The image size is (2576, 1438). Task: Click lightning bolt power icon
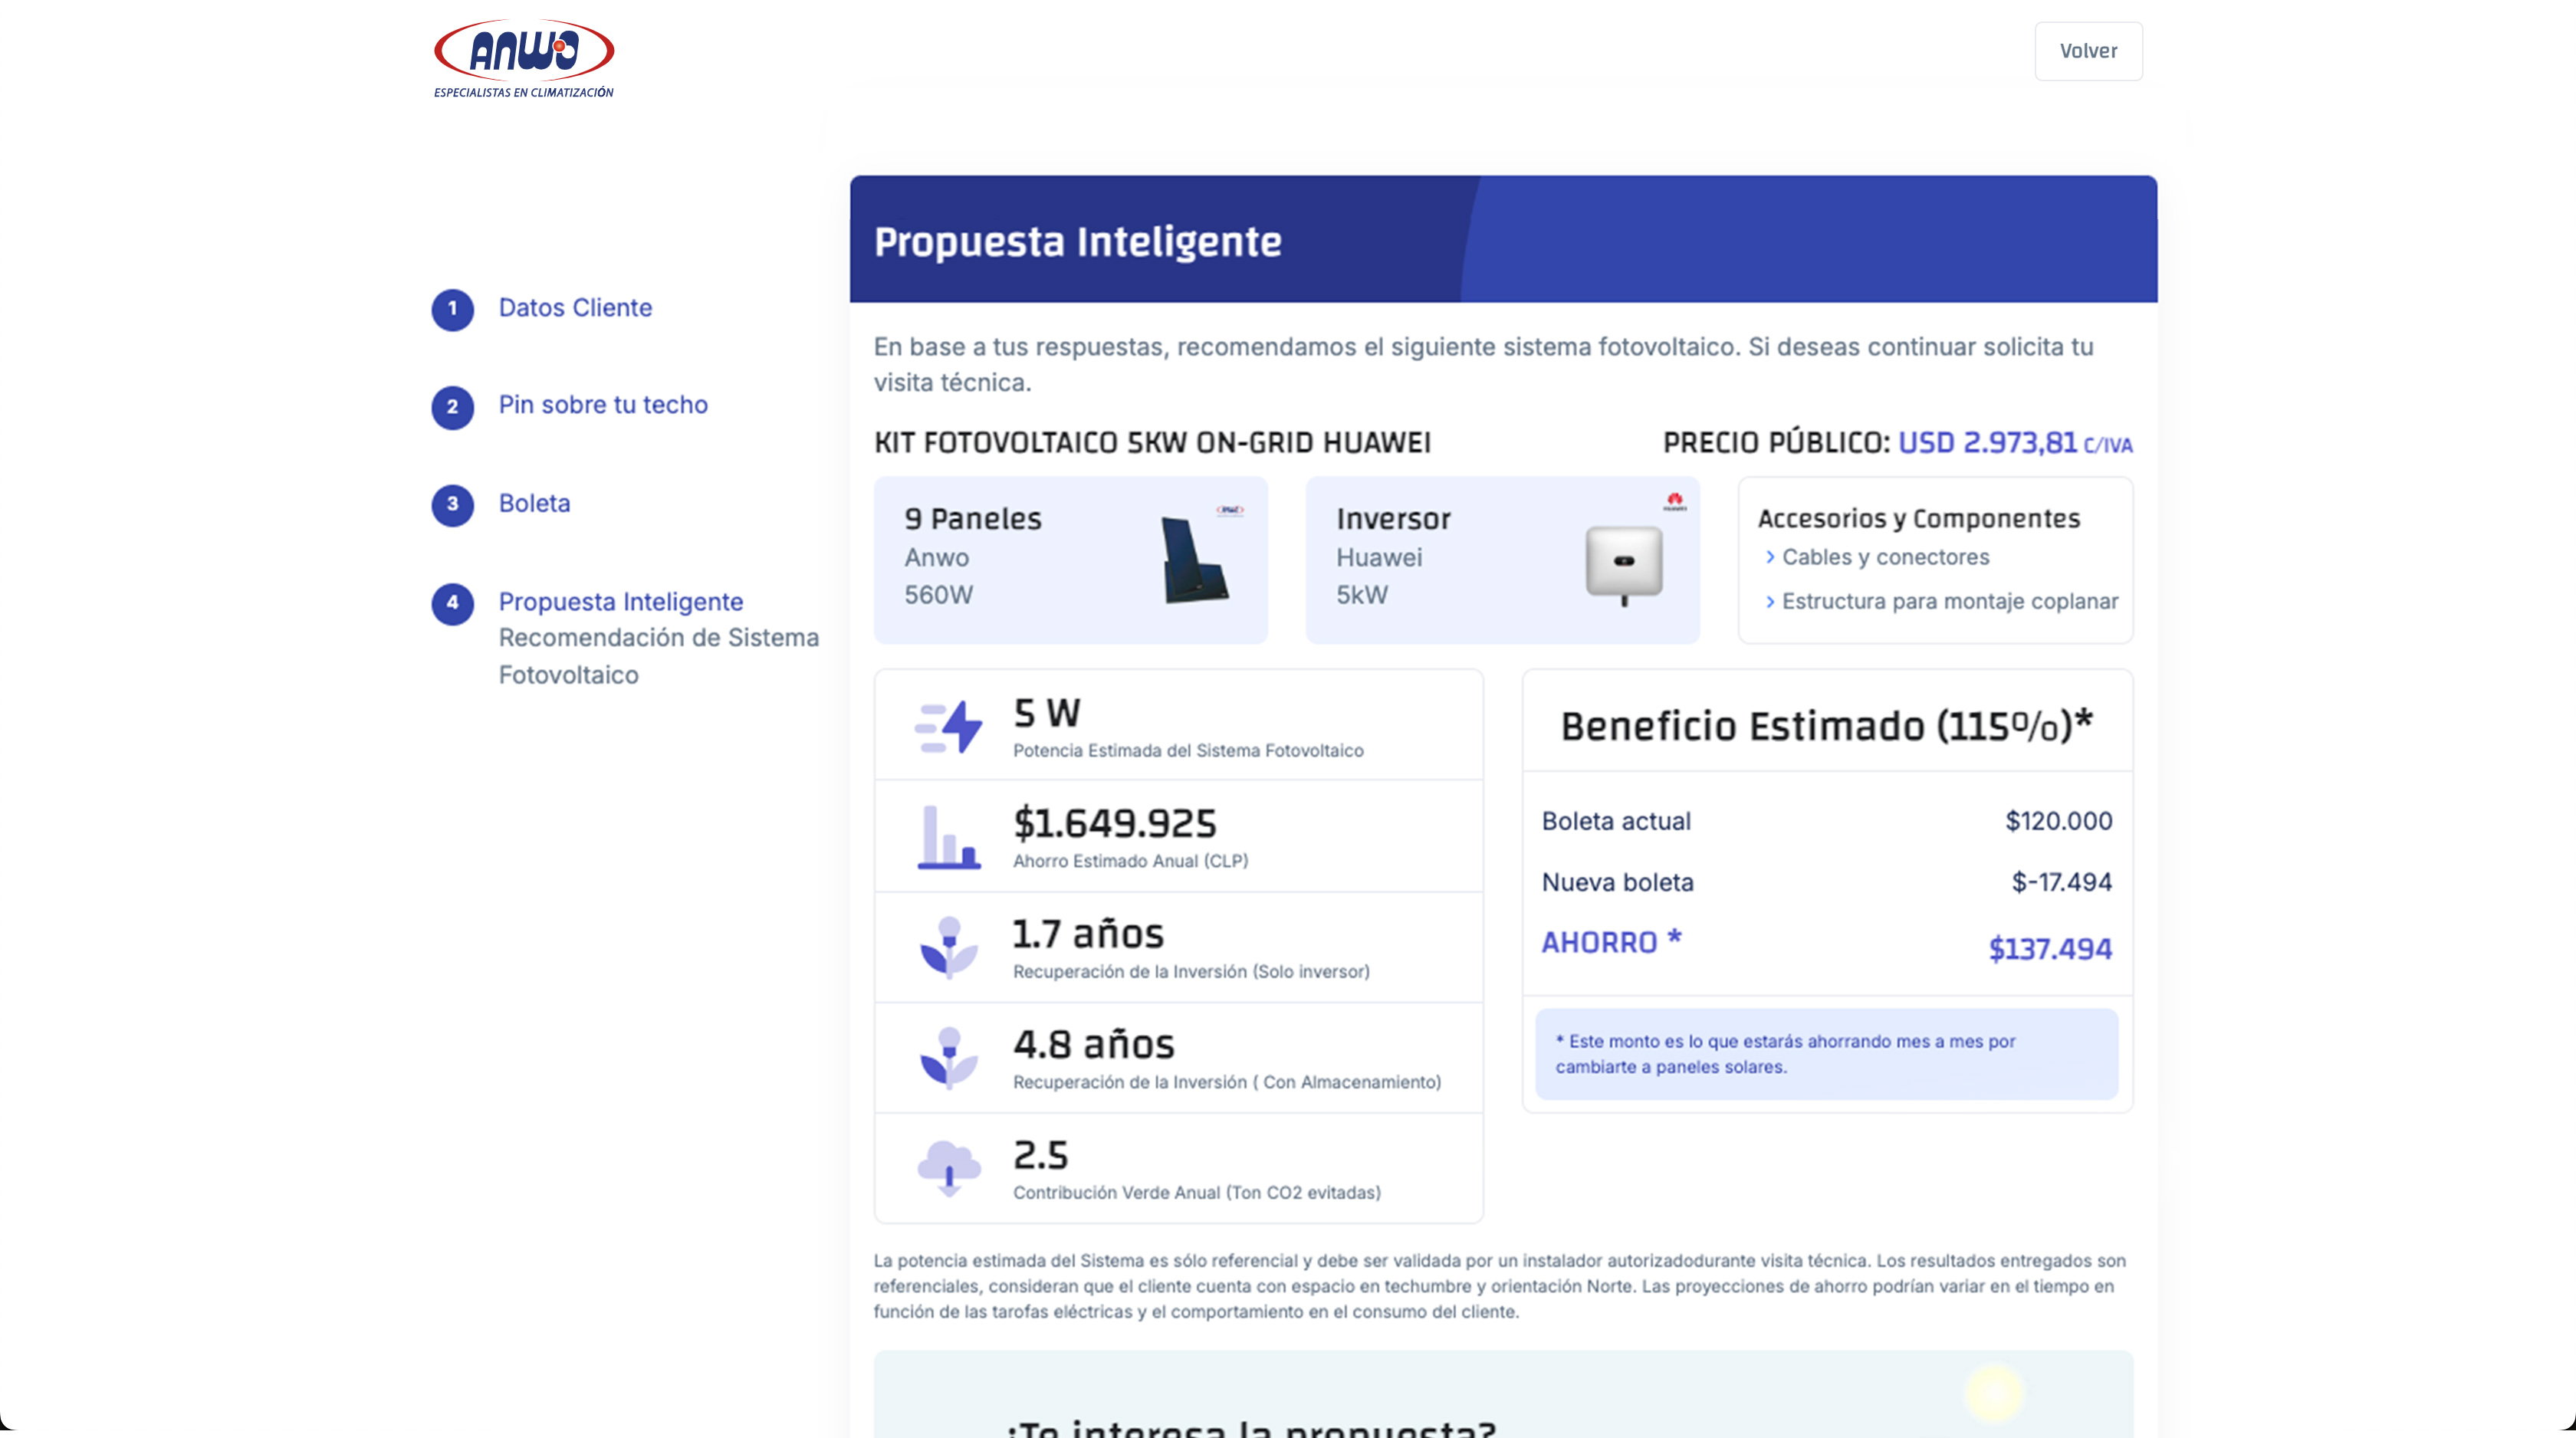coord(948,727)
